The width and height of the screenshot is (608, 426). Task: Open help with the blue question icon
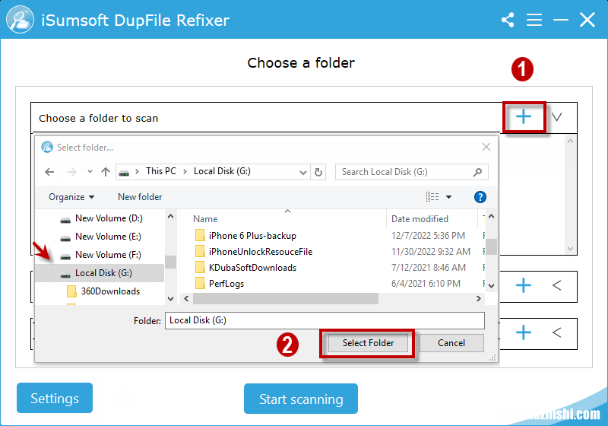[x=480, y=197]
